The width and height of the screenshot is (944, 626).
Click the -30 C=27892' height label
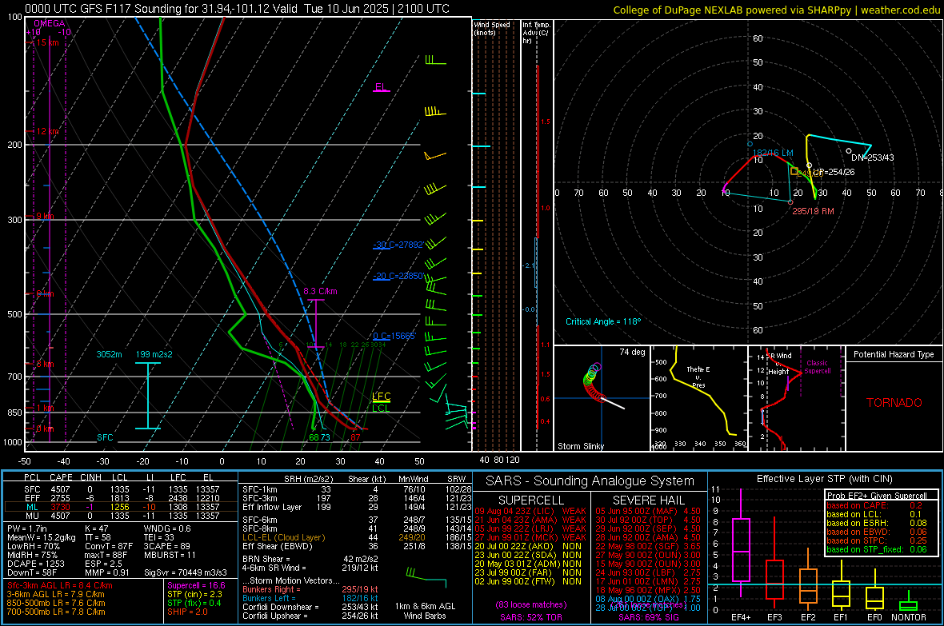coord(398,245)
